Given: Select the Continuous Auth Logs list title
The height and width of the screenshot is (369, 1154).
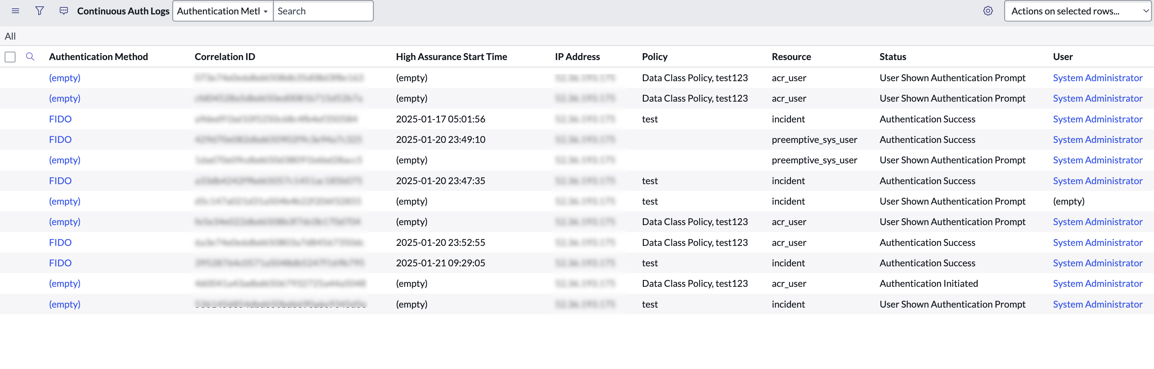Looking at the screenshot, I should click(x=123, y=11).
